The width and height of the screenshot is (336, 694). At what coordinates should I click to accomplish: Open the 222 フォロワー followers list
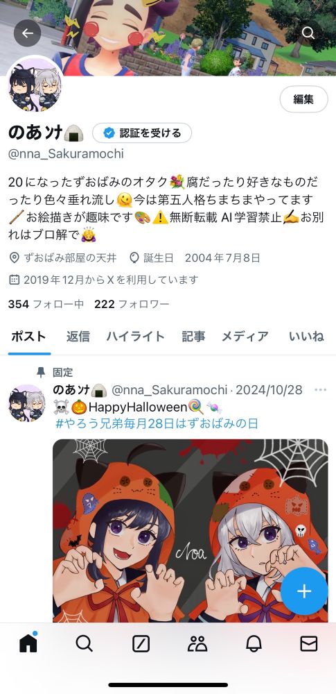[132, 304]
